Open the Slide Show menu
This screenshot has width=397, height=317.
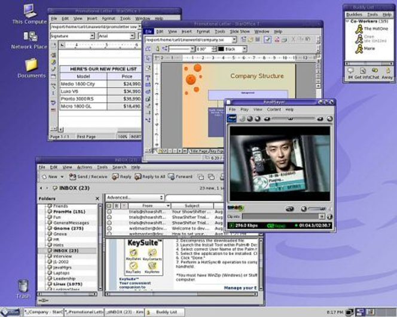(240, 32)
